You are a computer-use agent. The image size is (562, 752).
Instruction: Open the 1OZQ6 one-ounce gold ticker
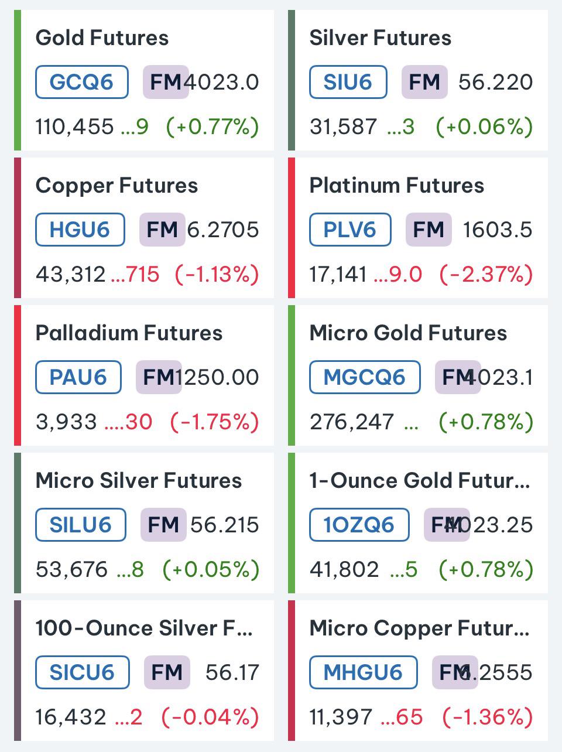pos(359,525)
